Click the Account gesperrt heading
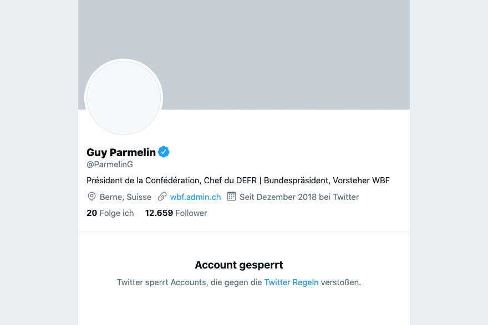This screenshot has height=325, width=488. pyautogui.click(x=239, y=265)
